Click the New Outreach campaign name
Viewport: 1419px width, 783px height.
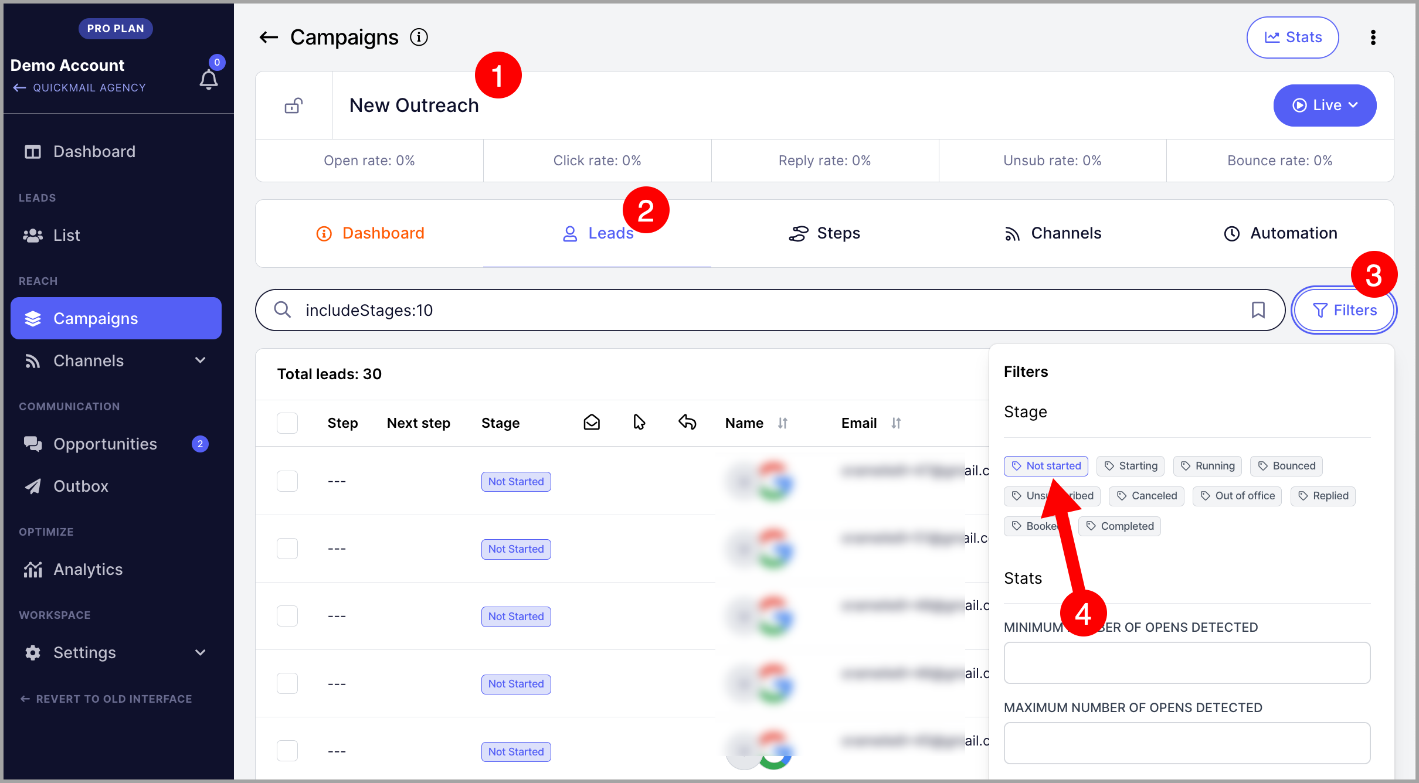(414, 105)
